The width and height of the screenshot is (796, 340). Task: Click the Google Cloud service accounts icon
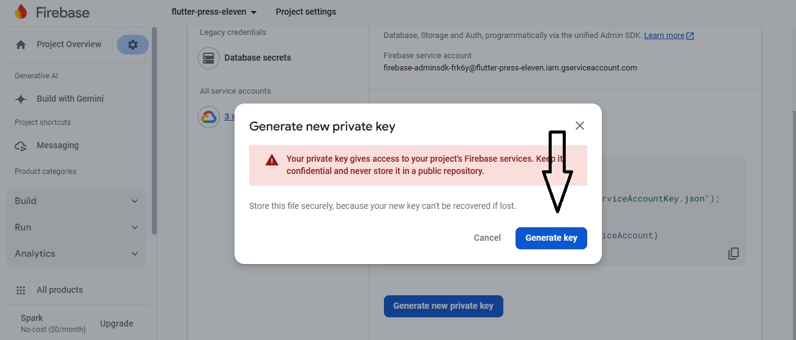[x=209, y=116]
